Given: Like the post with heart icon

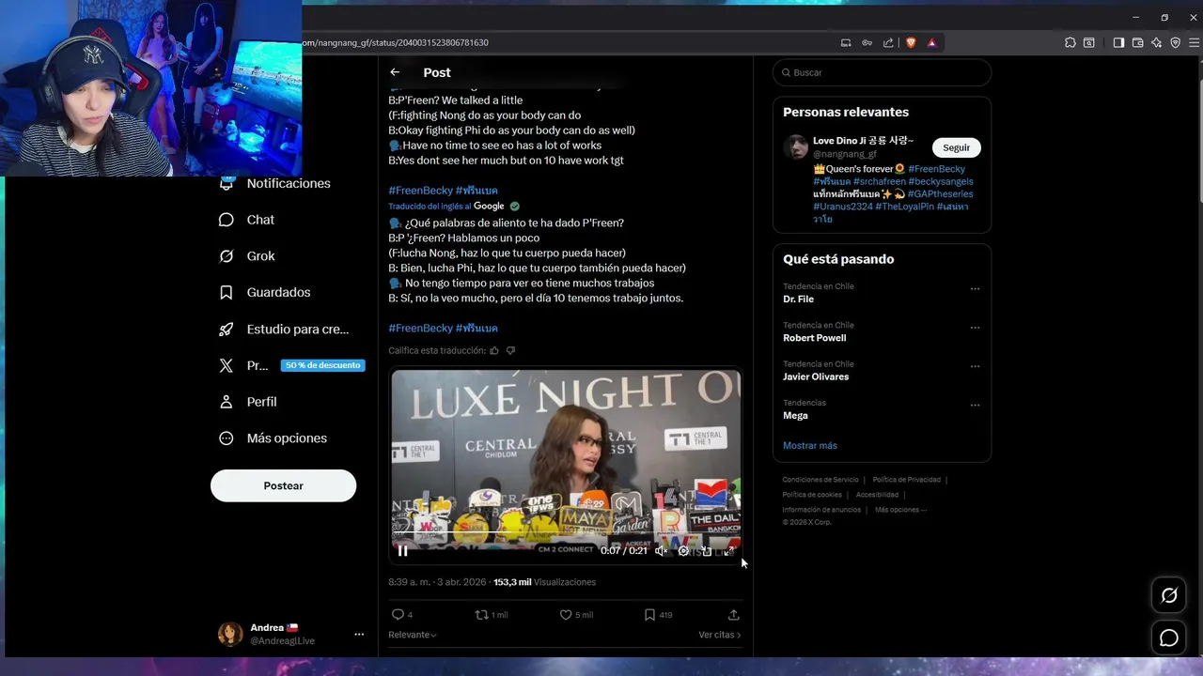Looking at the screenshot, I should [566, 615].
